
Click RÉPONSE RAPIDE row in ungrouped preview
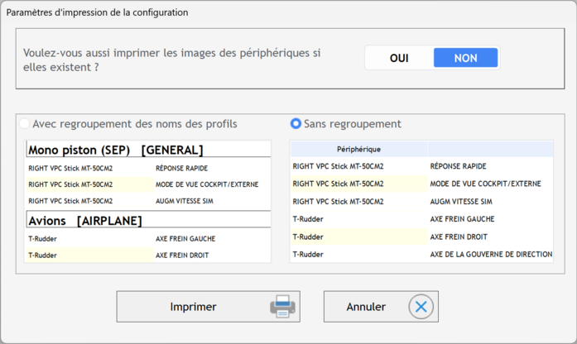pos(421,166)
